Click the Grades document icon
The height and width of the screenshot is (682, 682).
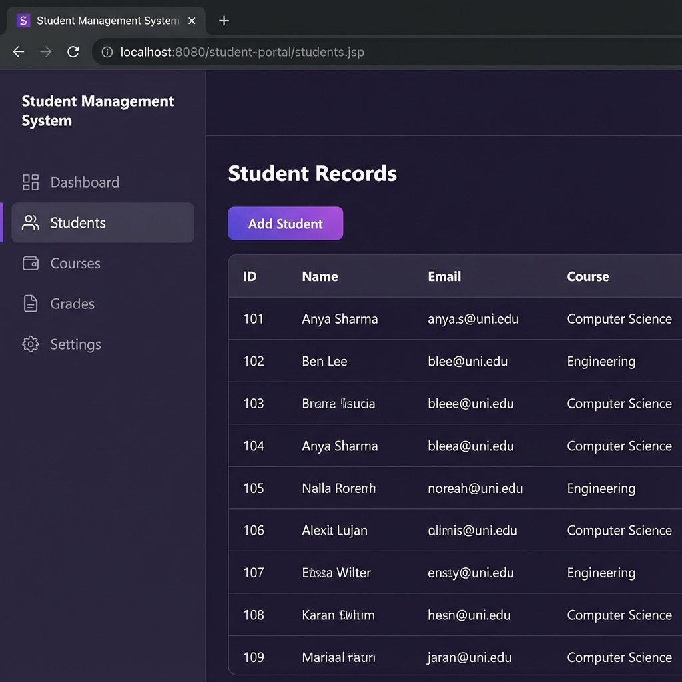30,304
